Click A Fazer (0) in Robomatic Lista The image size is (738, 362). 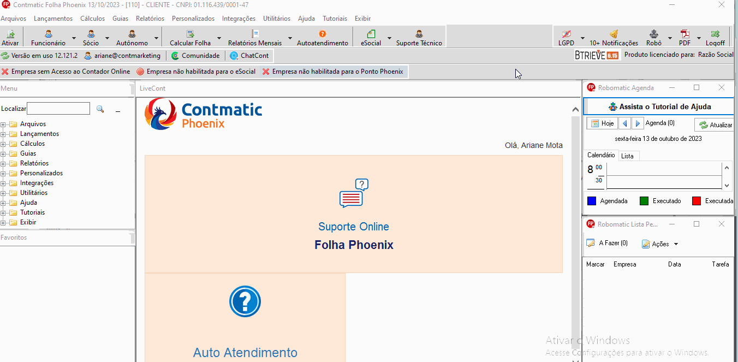coord(607,244)
